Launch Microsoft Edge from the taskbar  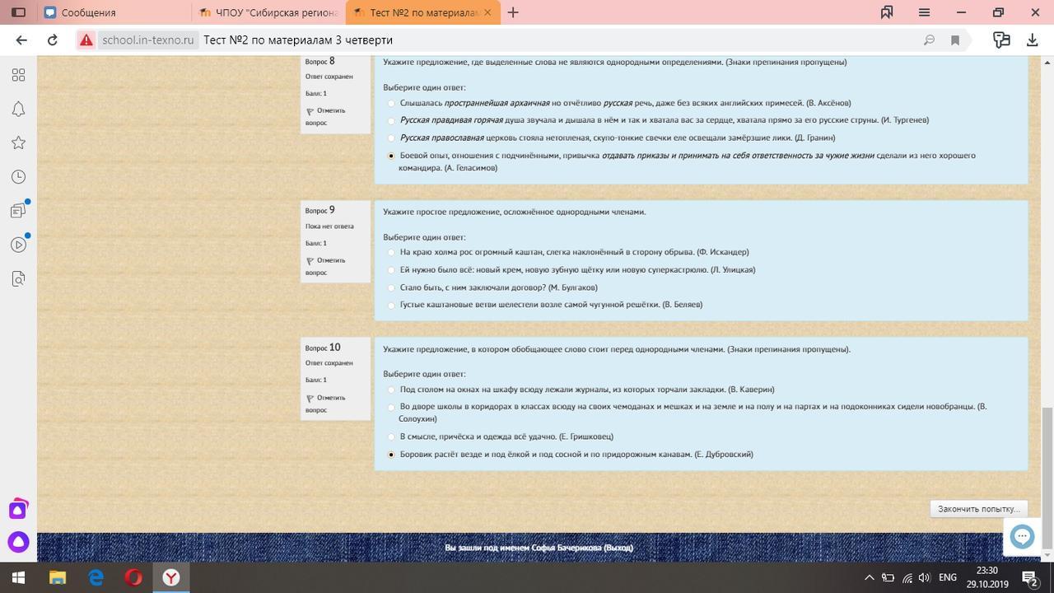(x=96, y=577)
